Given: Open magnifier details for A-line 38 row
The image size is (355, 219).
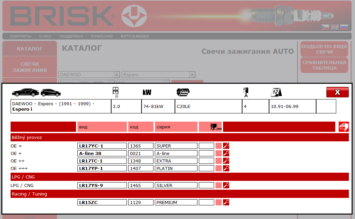Looking at the screenshot, I should point(226,153).
